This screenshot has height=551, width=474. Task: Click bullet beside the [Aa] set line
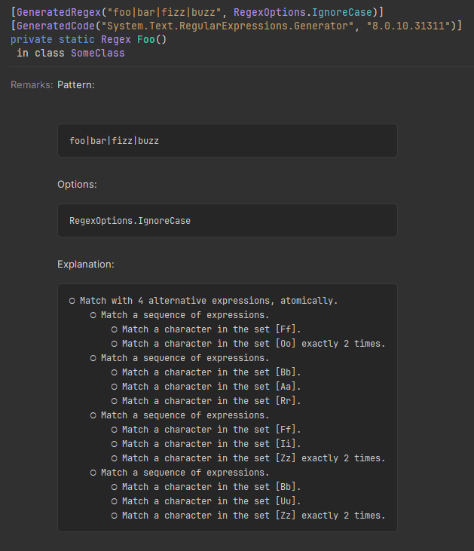coord(115,387)
